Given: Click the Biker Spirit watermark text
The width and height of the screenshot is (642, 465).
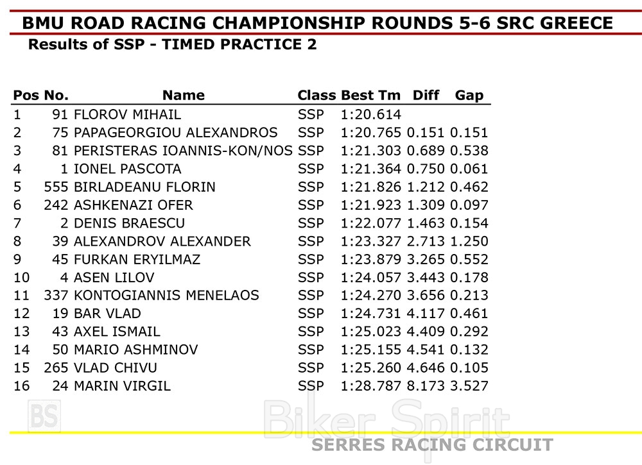Looking at the screenshot, I should click(386, 419).
